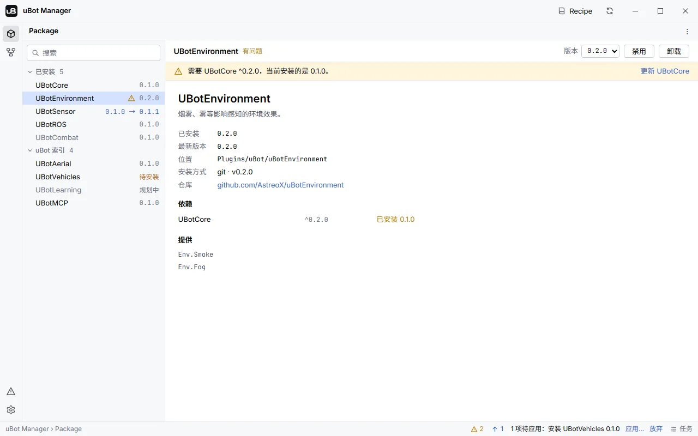
Task: Open the dependency graph sidebar icon
Action: (x=11, y=52)
